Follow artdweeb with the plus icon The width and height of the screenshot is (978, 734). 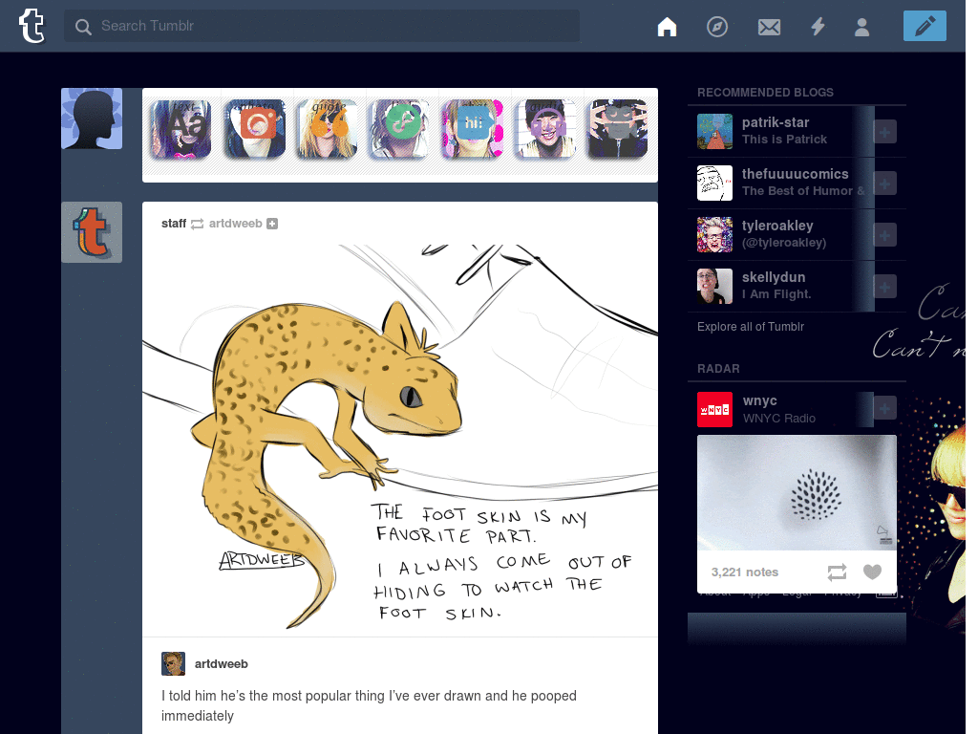272,224
